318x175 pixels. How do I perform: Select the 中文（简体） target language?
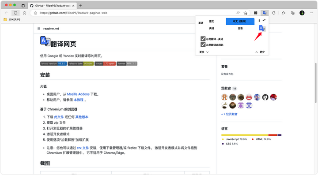tap(240, 21)
